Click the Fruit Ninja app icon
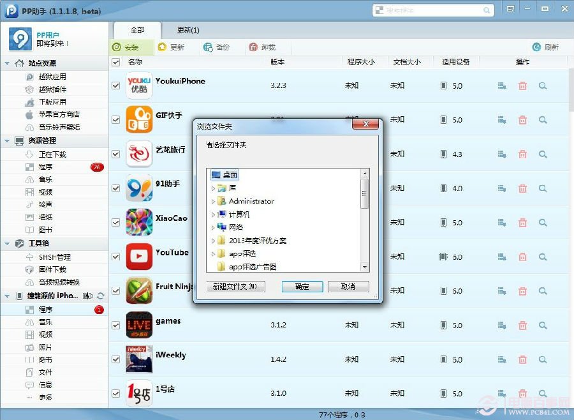Image resolution: width=574 pixels, height=420 pixels. pos(139,290)
